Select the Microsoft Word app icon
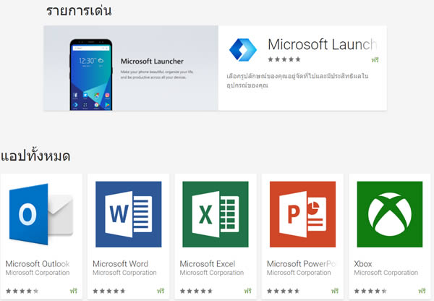This screenshot has height=301, width=434. pyautogui.click(x=128, y=213)
